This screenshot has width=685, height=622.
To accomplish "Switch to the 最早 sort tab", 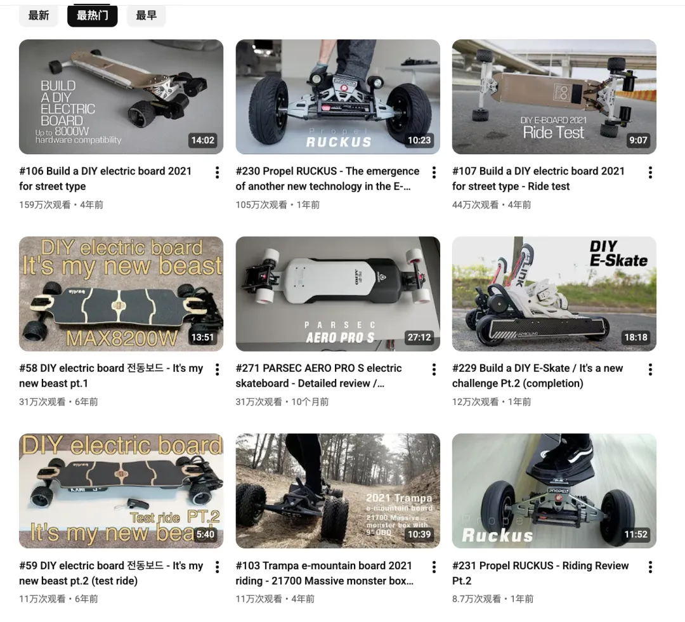I will 146,16.
